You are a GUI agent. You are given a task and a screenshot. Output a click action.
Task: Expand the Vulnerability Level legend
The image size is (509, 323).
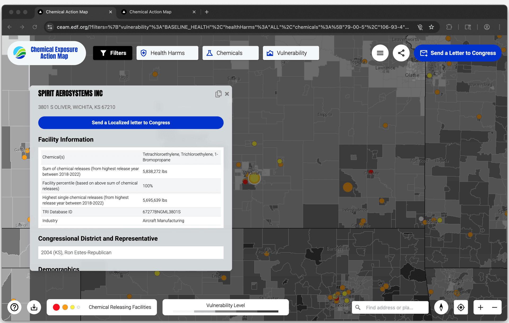[x=225, y=305]
